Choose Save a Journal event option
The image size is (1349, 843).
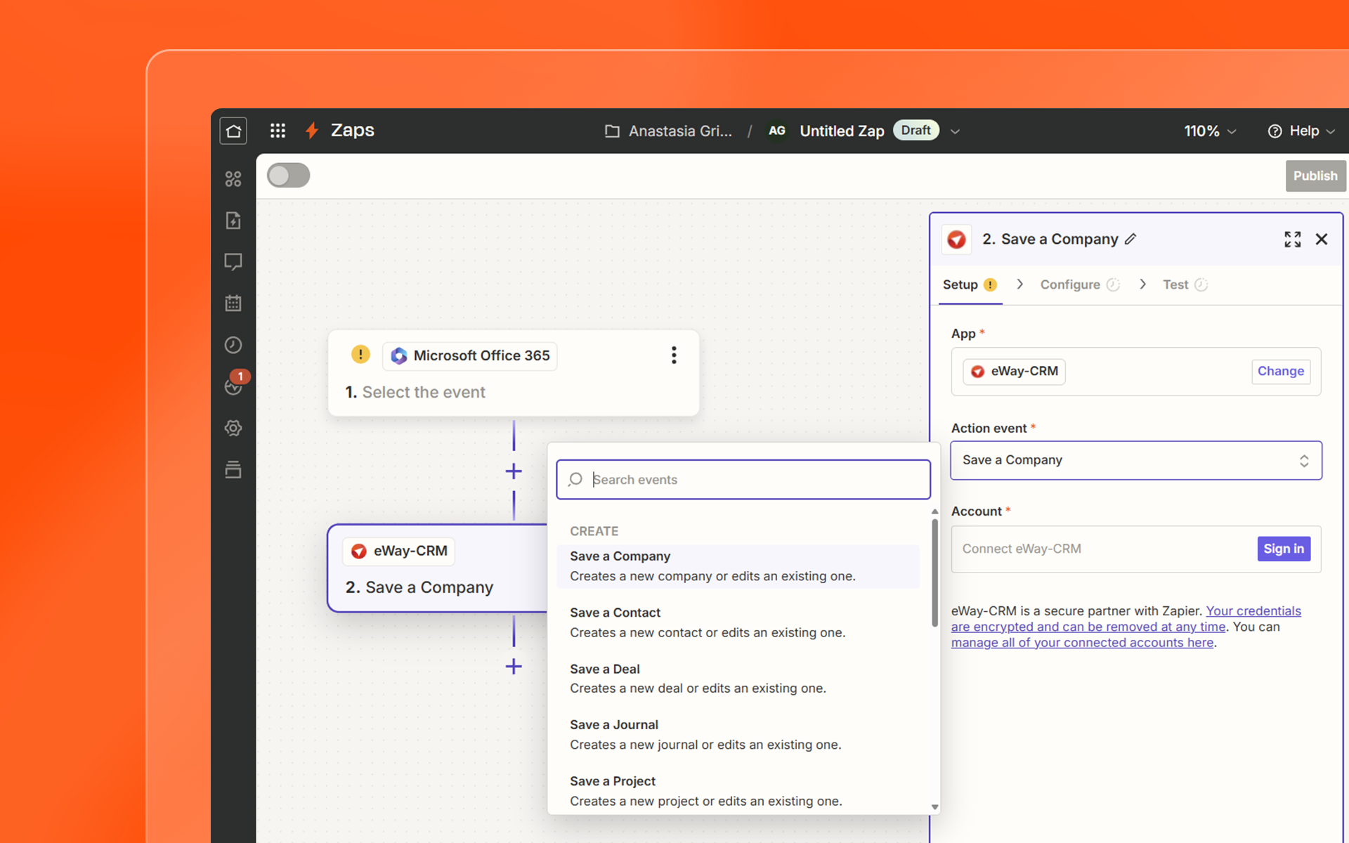[x=738, y=735]
